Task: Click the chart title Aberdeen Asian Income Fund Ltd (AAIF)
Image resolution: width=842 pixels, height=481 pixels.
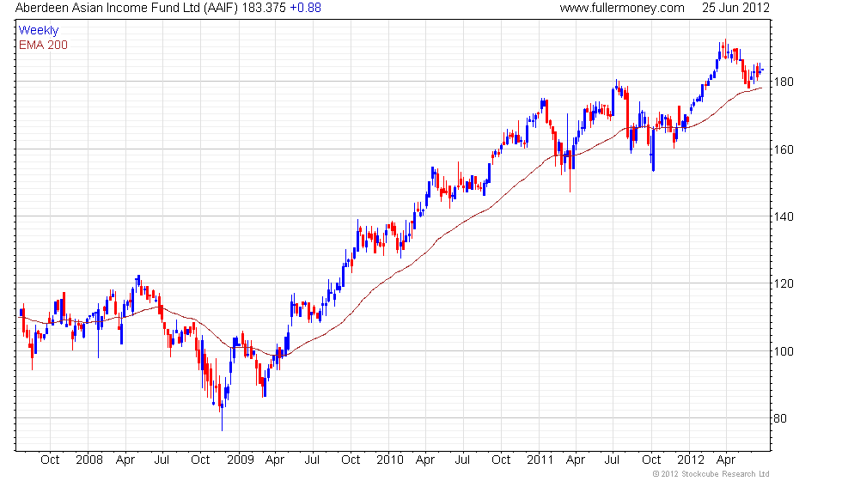Action: pyautogui.click(x=127, y=8)
